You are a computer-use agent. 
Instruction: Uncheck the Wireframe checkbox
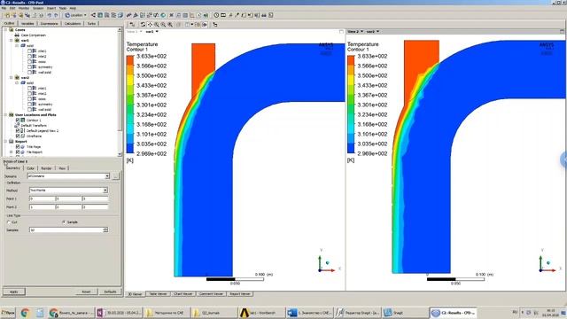pyautogui.click(x=18, y=136)
